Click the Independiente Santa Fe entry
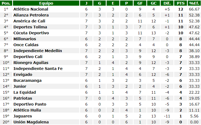The image size is (201, 125). point(38,69)
